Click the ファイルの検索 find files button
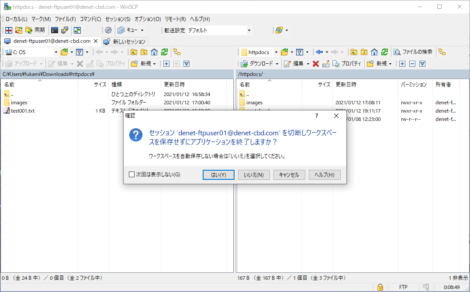The image size is (470, 292). pos(413,52)
